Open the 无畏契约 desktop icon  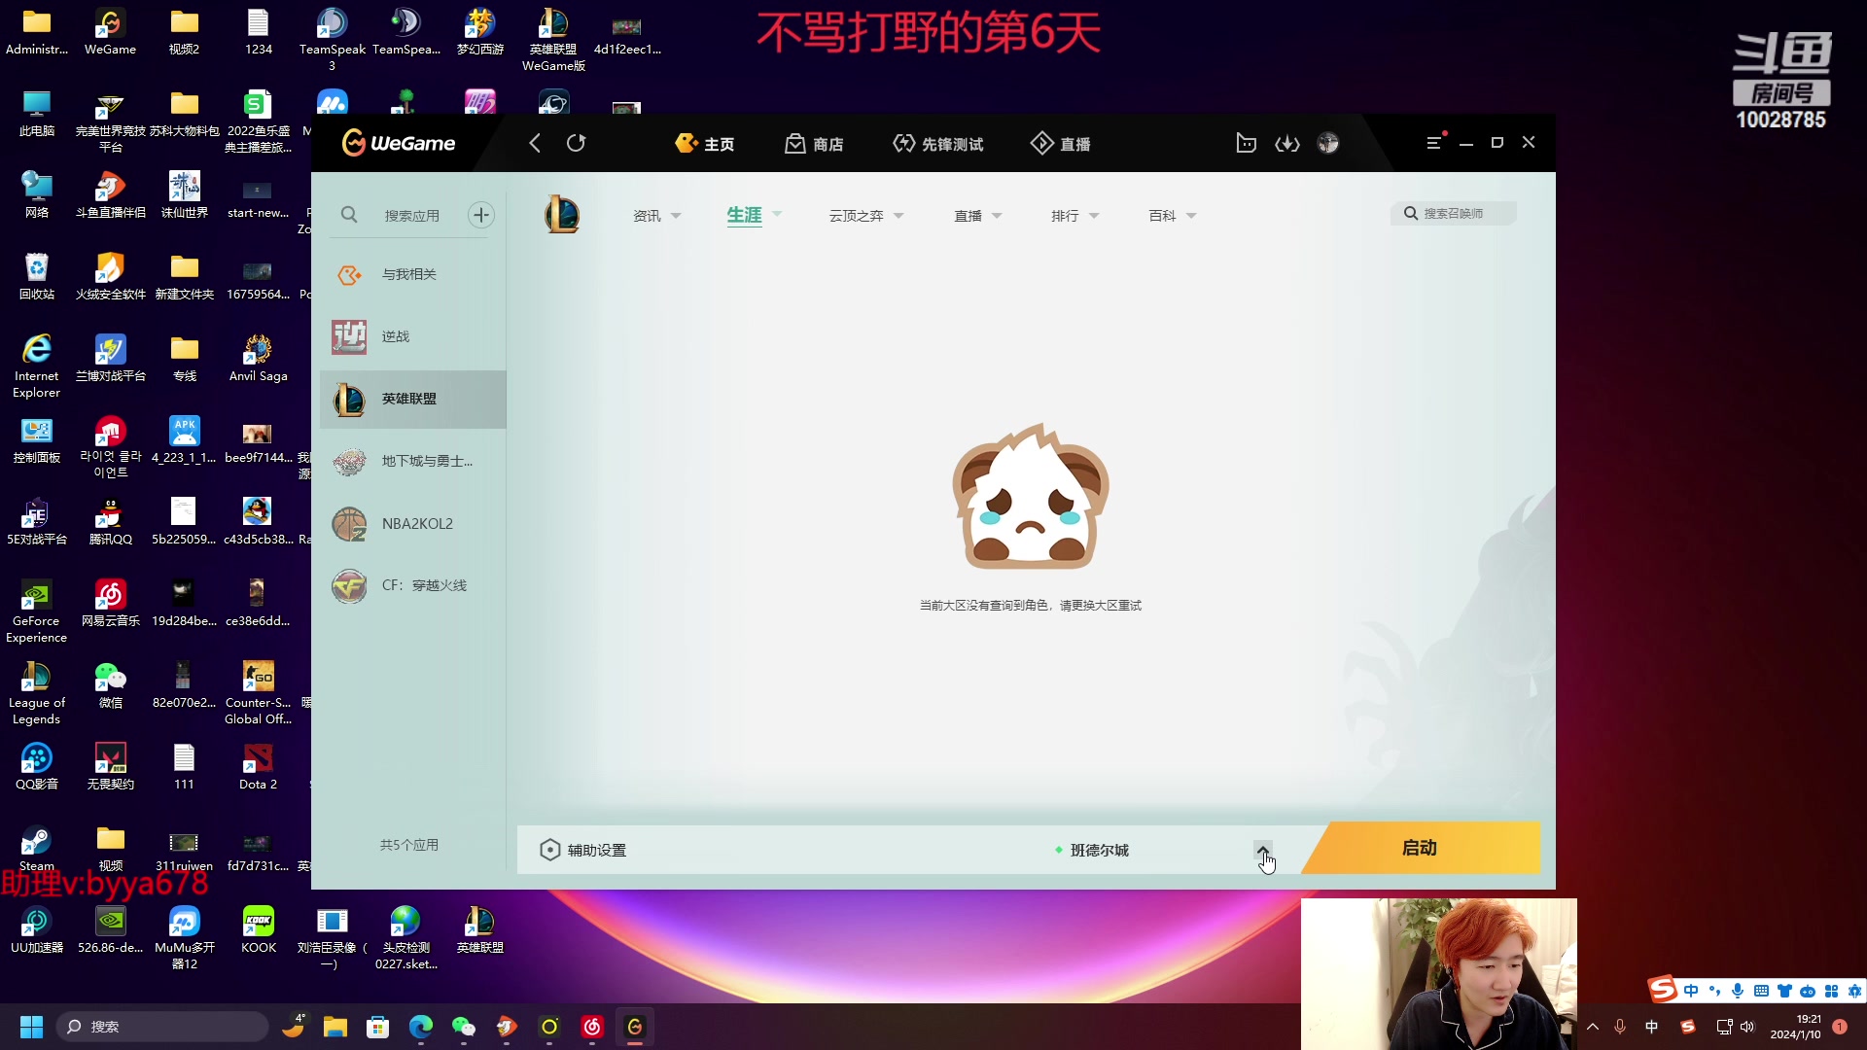click(111, 767)
